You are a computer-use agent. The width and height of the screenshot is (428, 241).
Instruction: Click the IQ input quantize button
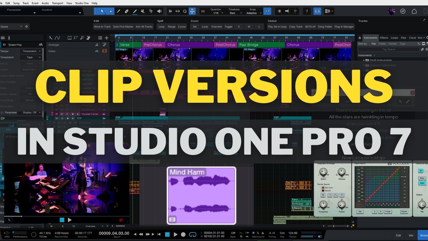(x=203, y=11)
